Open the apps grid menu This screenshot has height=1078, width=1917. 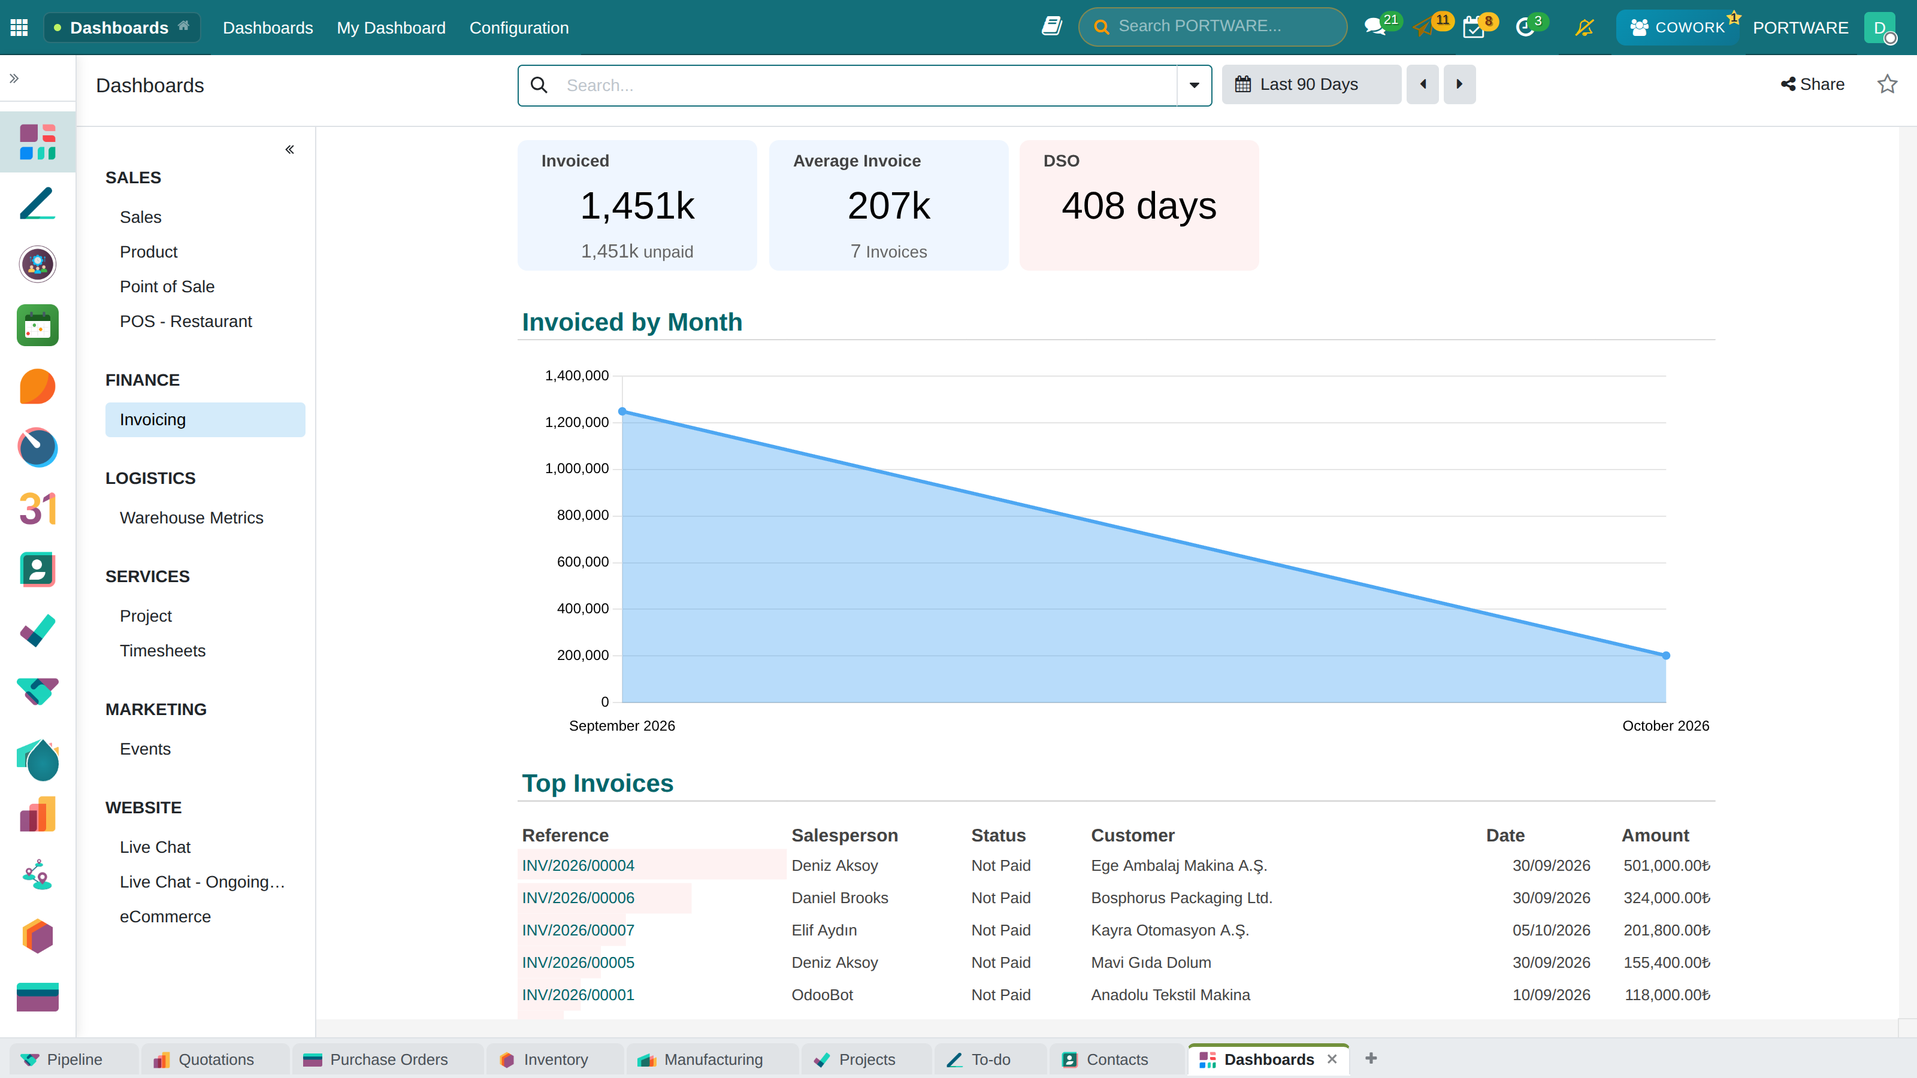19,28
